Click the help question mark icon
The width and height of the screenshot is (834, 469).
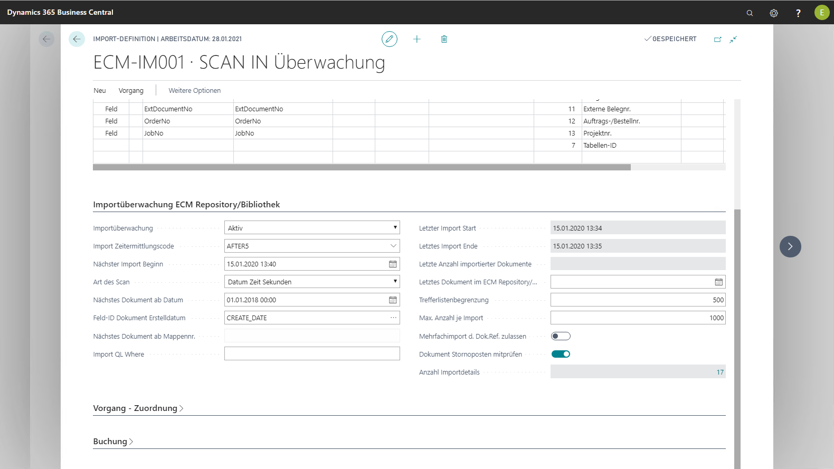tap(798, 13)
